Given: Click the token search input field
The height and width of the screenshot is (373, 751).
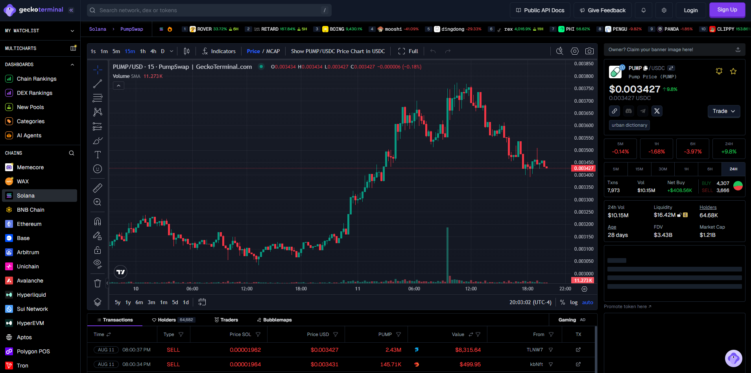Looking at the screenshot, I should [x=209, y=10].
